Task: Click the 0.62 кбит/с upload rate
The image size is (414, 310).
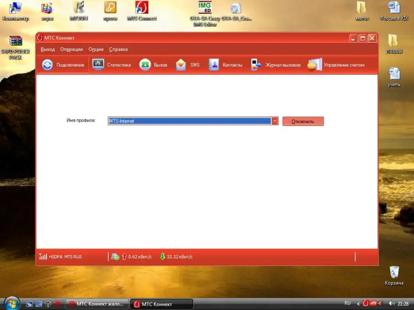Action: click(x=140, y=257)
